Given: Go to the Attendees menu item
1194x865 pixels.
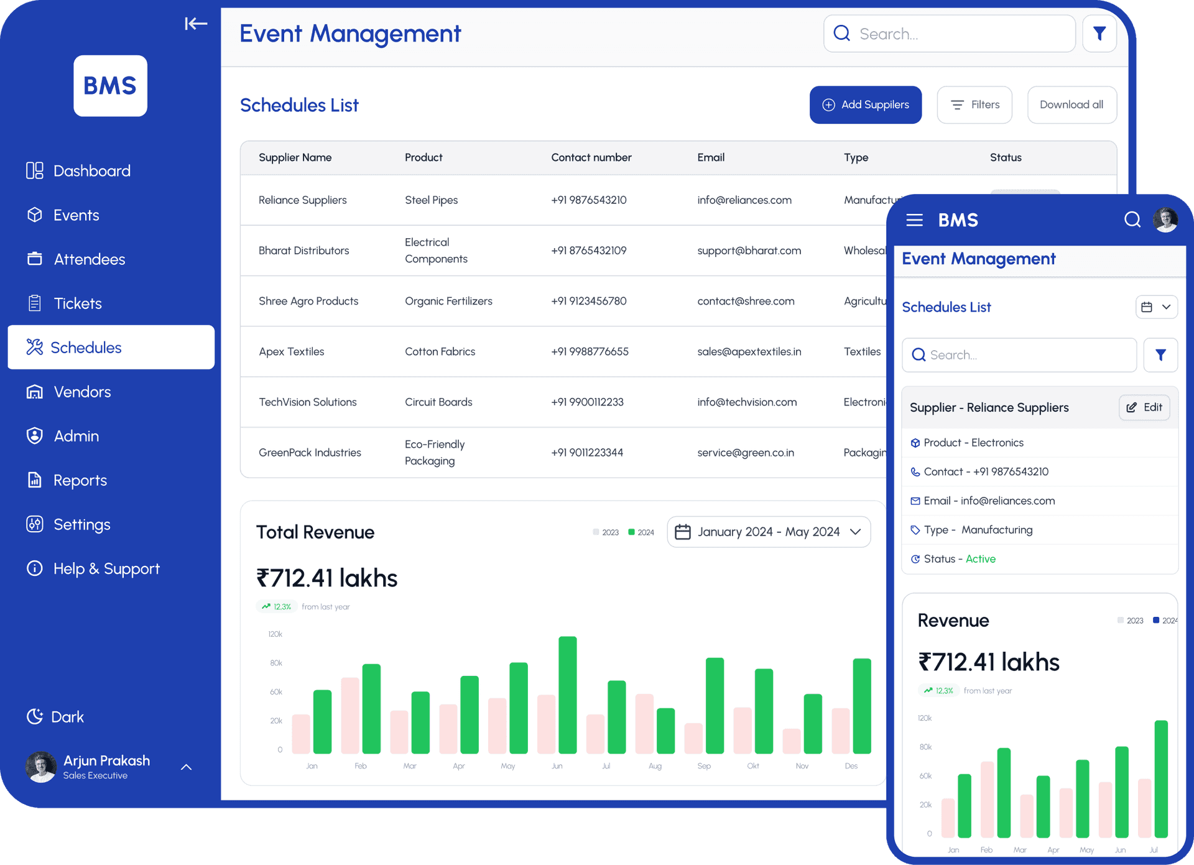Looking at the screenshot, I should pyautogui.click(x=89, y=259).
